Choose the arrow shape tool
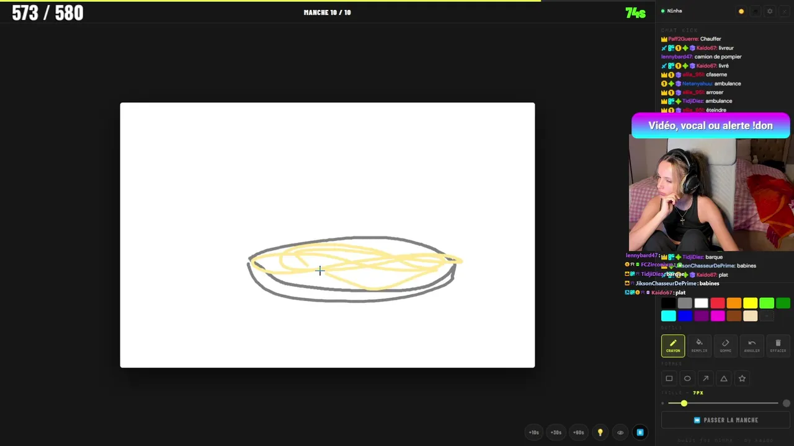794x446 pixels. [x=705, y=378]
